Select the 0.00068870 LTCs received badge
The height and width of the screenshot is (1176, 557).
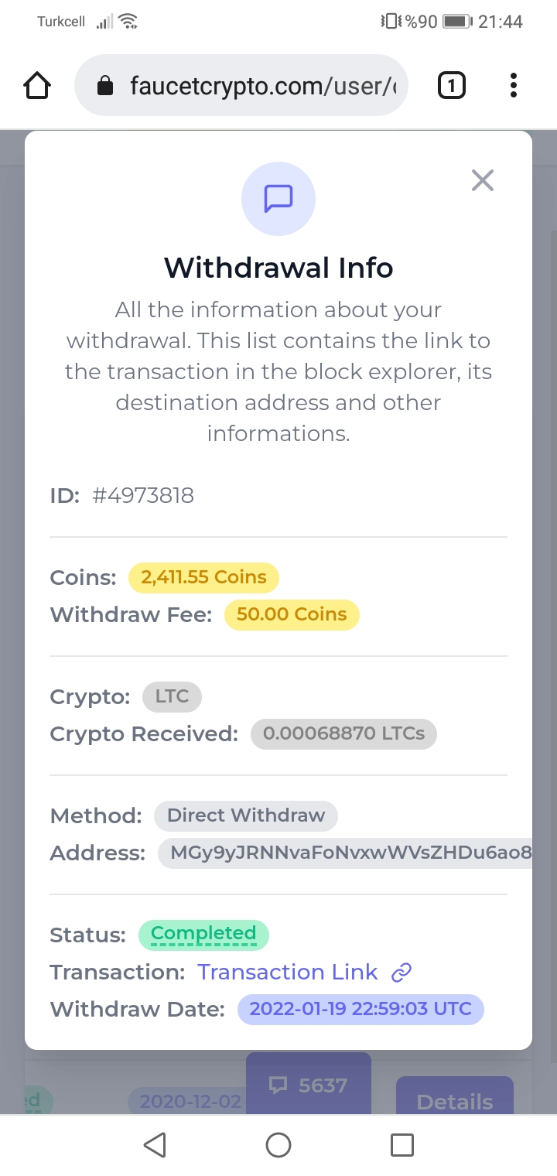343,733
